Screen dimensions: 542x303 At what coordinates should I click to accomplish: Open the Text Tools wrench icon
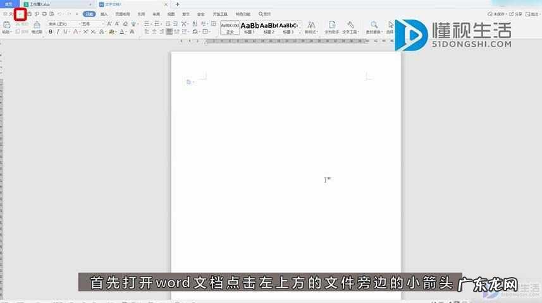[x=350, y=25]
